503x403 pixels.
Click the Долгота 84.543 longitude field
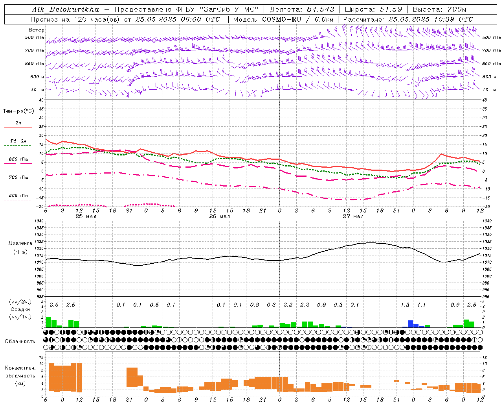pyautogui.click(x=302, y=9)
